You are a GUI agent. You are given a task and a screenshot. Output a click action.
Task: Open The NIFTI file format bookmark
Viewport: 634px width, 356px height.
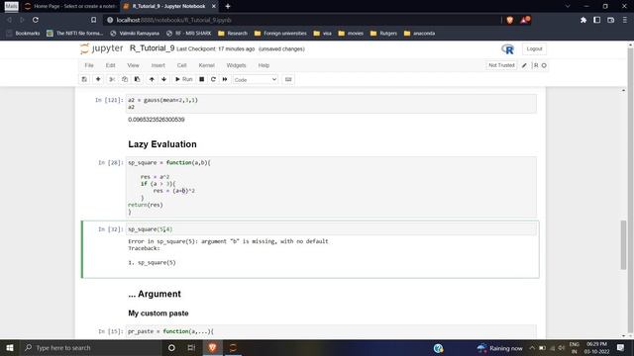click(x=75, y=34)
